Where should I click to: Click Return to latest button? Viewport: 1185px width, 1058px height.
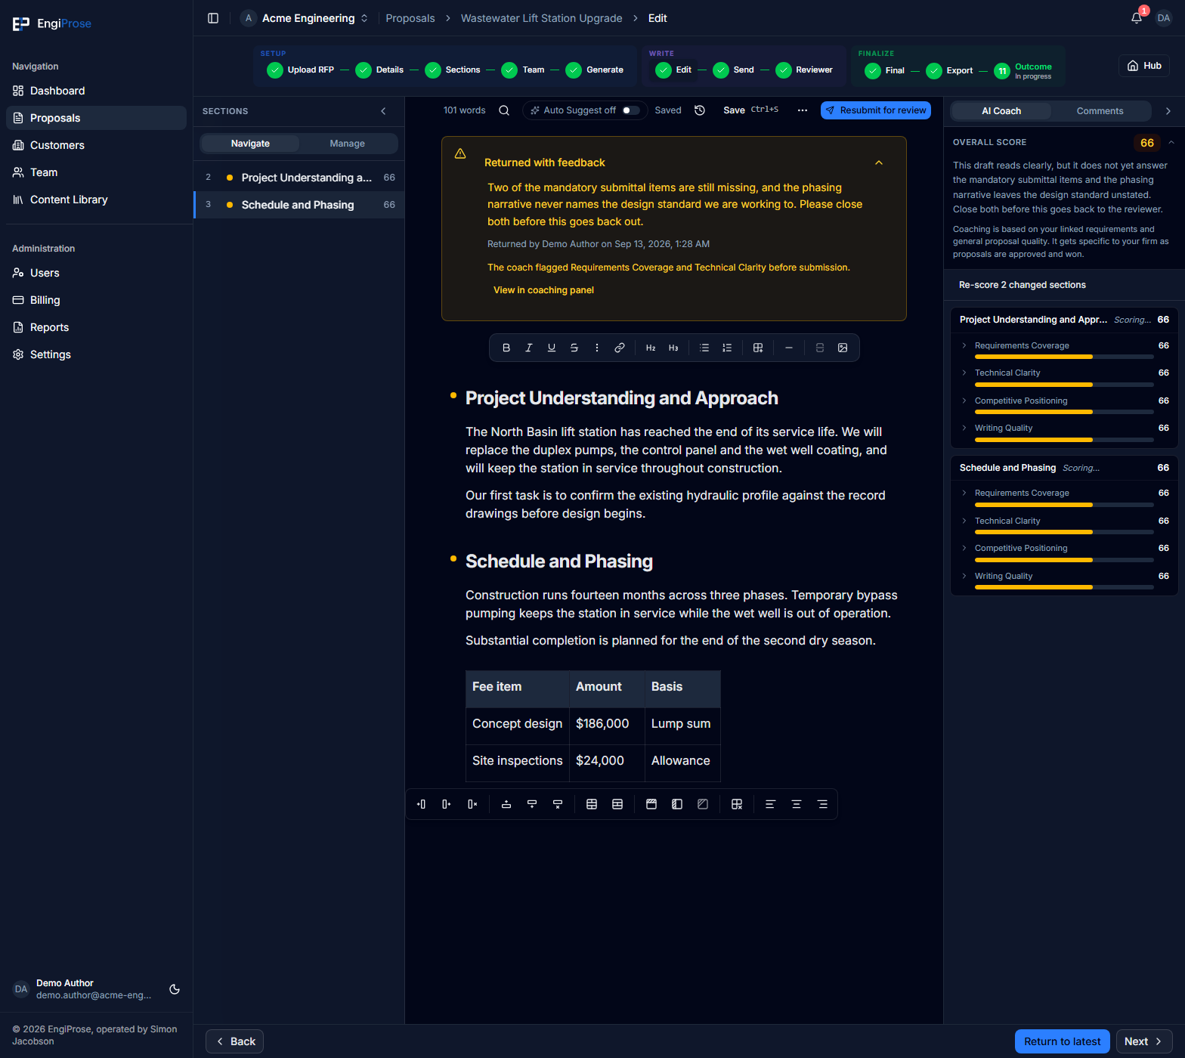(1063, 1041)
